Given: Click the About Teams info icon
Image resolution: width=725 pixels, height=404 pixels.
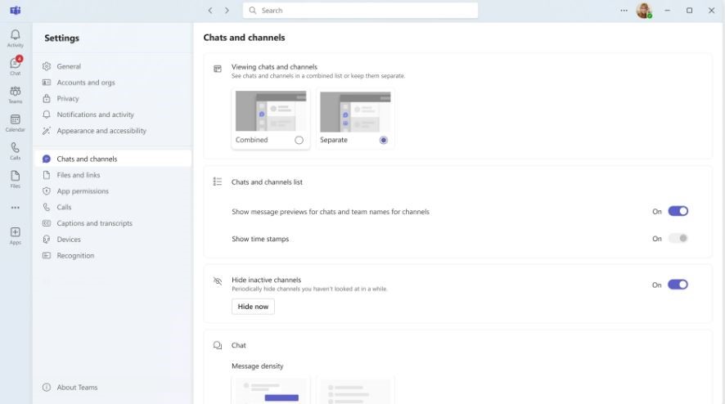Looking at the screenshot, I should coord(47,388).
